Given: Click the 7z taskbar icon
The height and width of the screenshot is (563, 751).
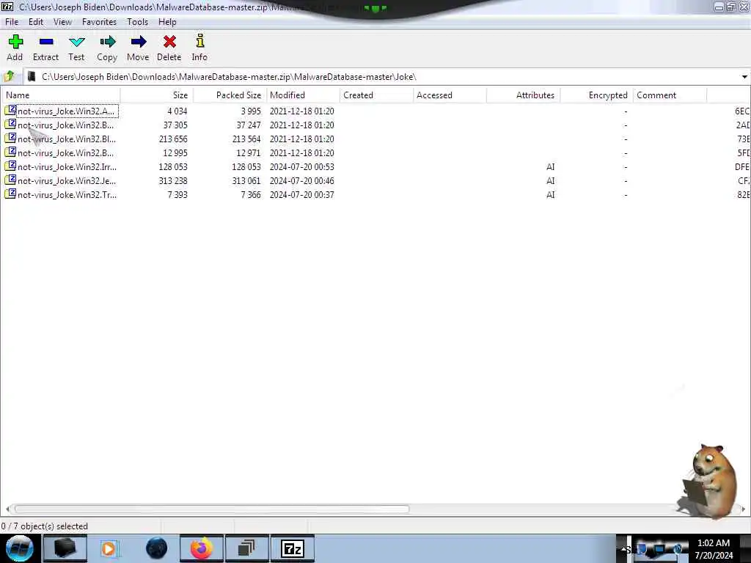Looking at the screenshot, I should (292, 548).
